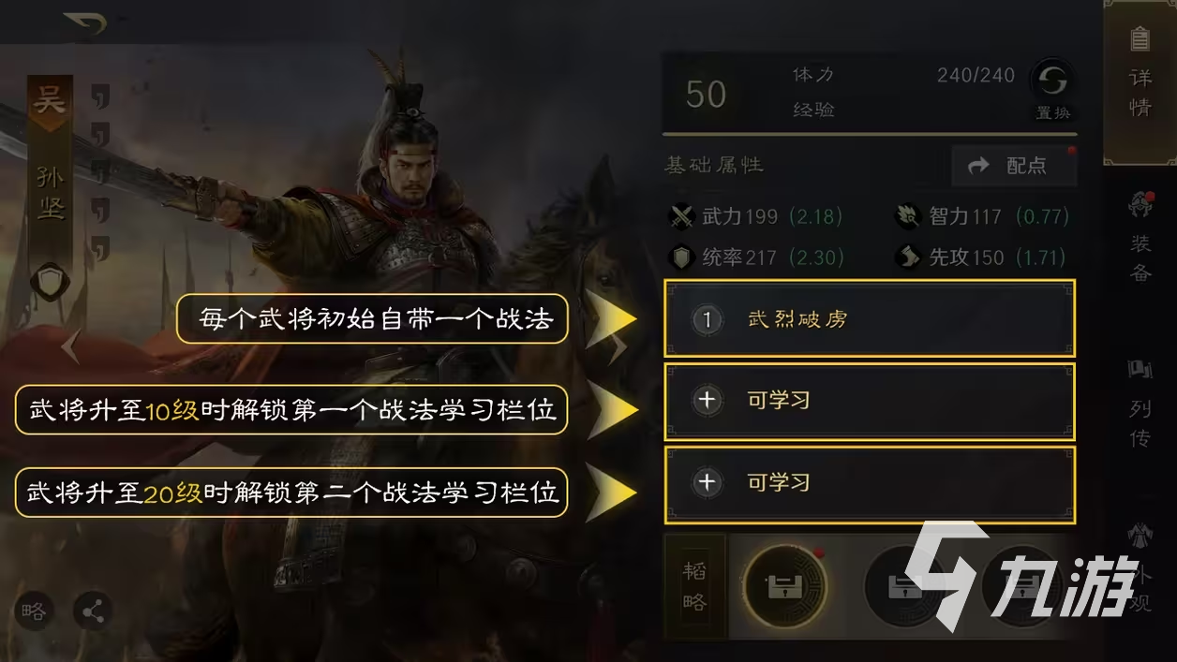The height and width of the screenshot is (662, 1177).
Task: Open the 略 round icon
Action: pos(33,611)
